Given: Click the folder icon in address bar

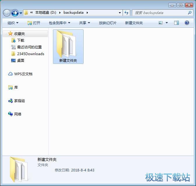Looking at the screenshot, I should pyautogui.click(x=26, y=13).
